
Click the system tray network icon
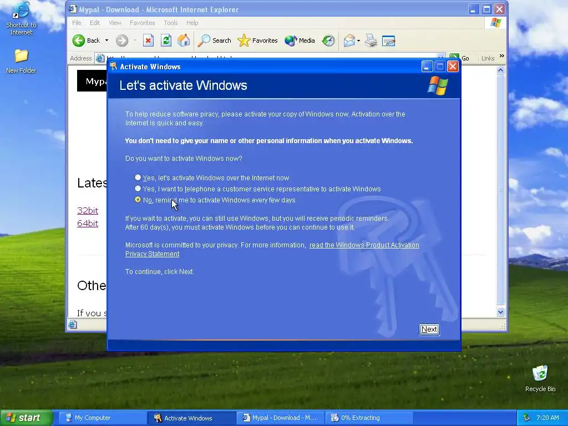pyautogui.click(x=526, y=418)
